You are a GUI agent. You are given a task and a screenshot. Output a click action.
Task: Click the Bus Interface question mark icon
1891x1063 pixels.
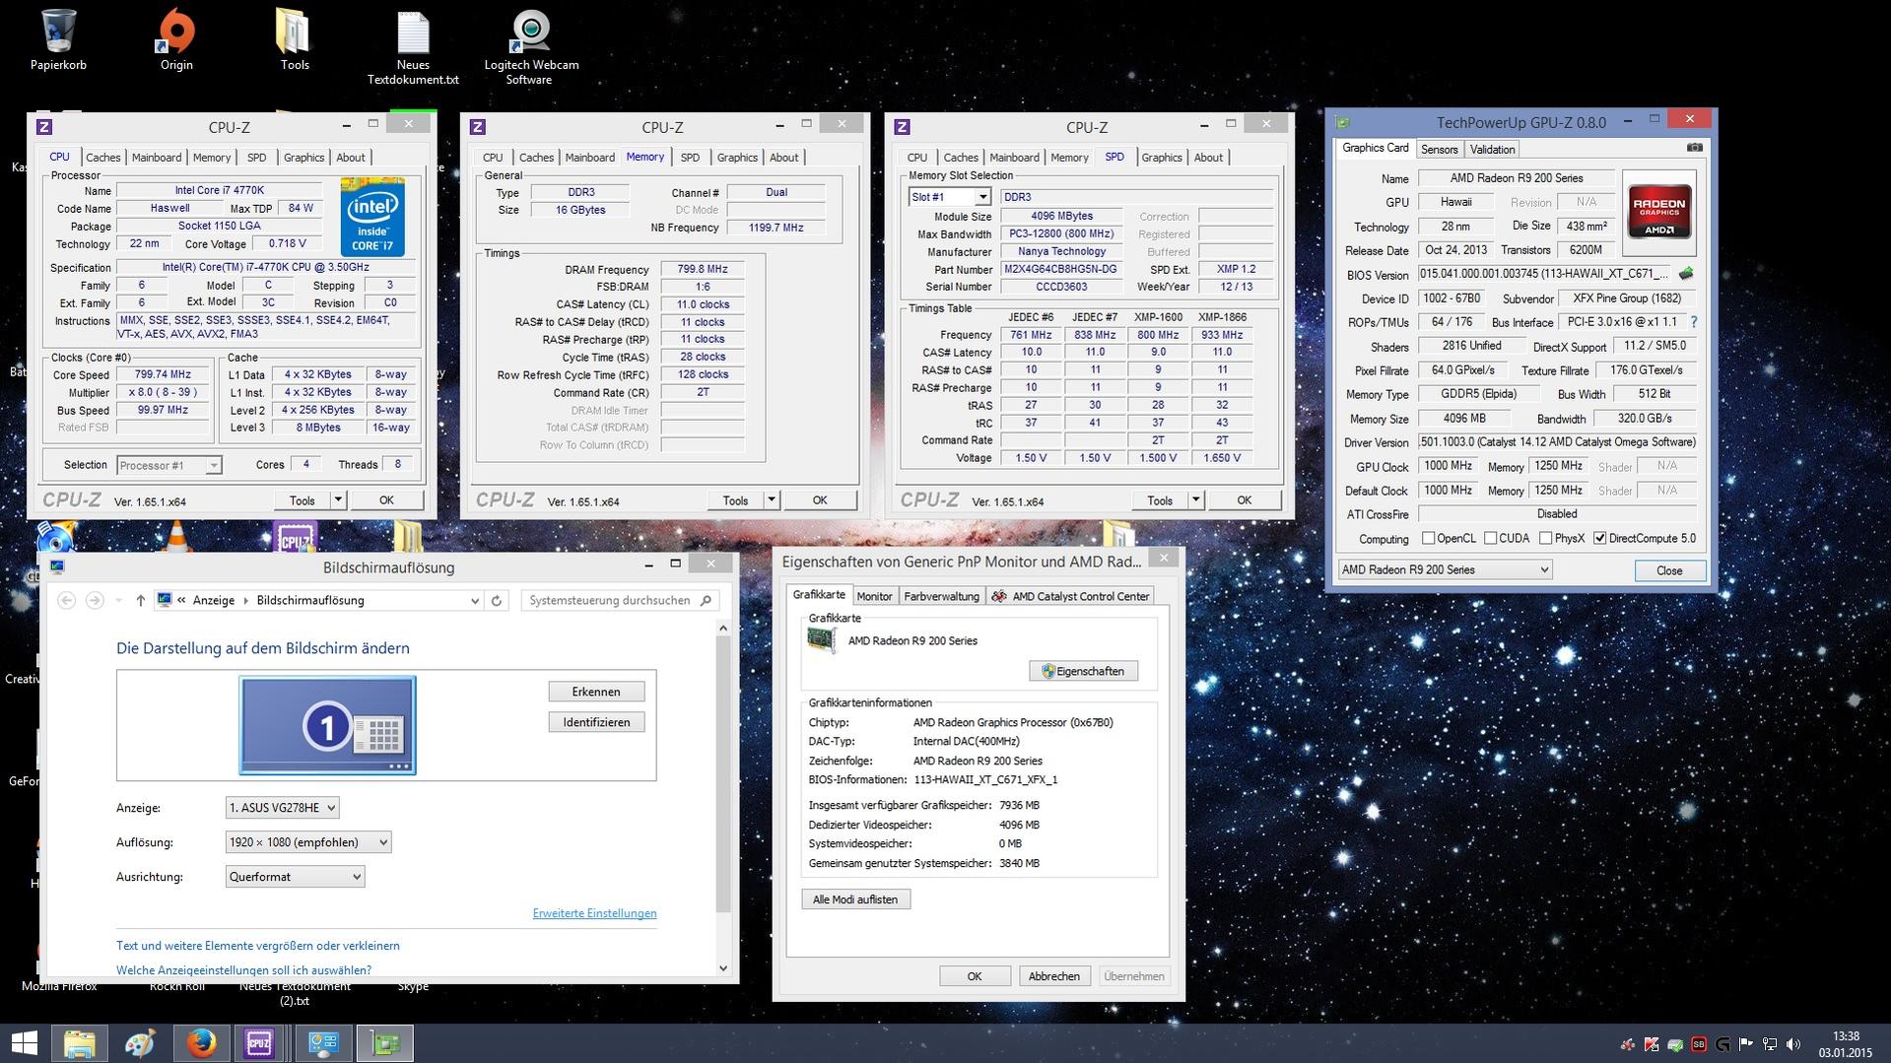point(1693,322)
